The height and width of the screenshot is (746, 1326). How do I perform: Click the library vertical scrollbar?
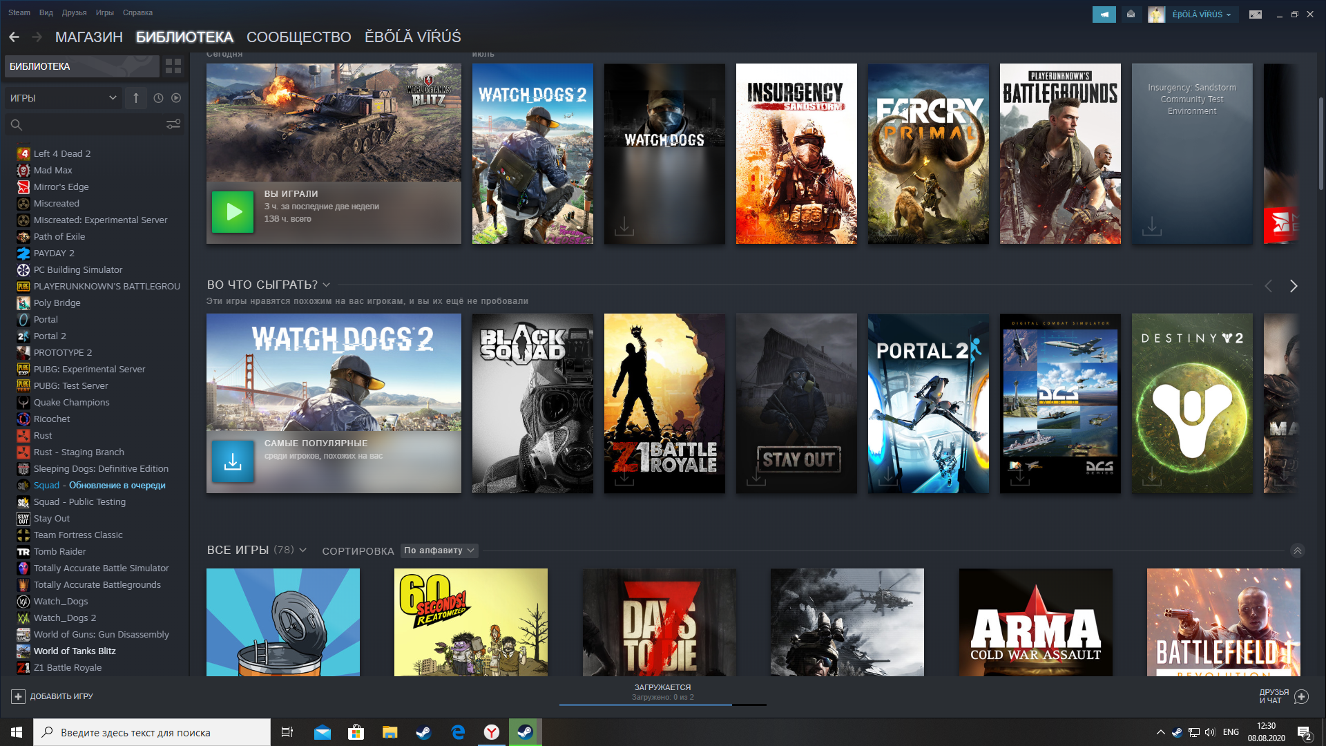[x=1320, y=144]
